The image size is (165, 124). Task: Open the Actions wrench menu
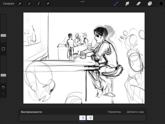click(x=20, y=4)
